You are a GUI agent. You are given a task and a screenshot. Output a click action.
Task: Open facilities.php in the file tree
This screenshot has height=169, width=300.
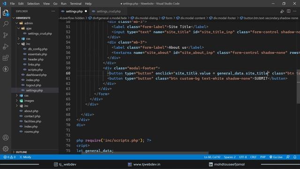[32, 121]
